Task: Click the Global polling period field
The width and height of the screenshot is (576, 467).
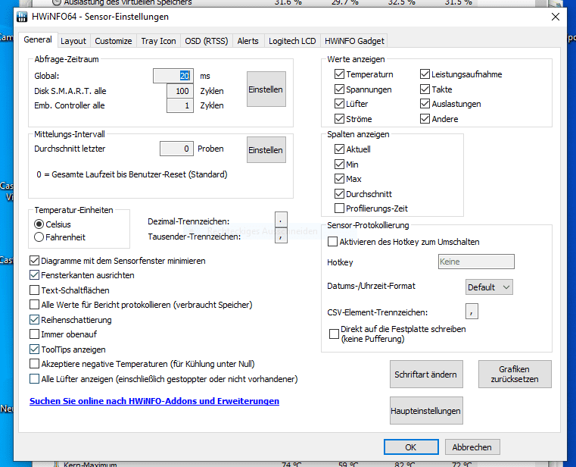Action: pyautogui.click(x=173, y=76)
